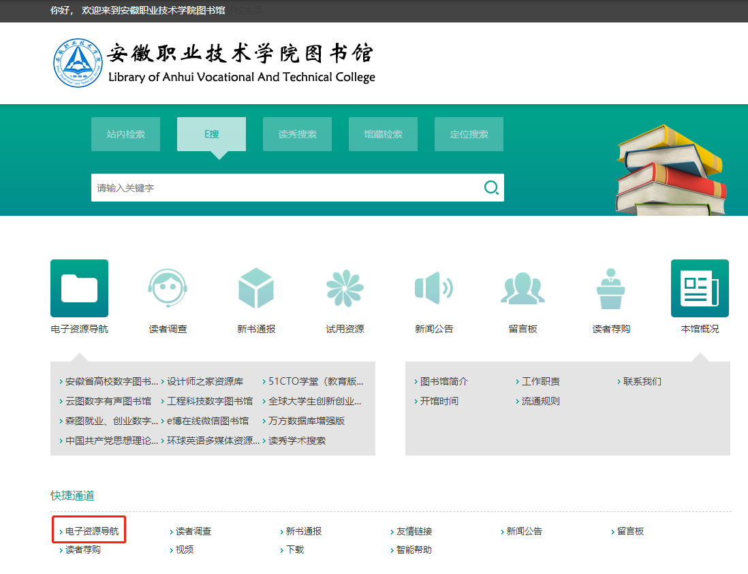
Task: Open the 新闻公告 speaker icon
Action: (x=434, y=288)
